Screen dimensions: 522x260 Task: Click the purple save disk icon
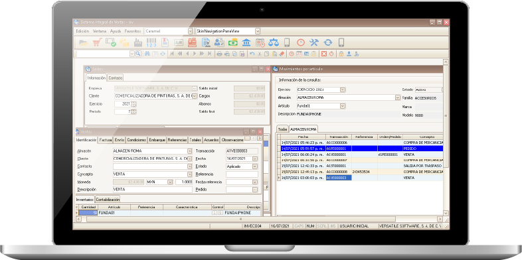(x=242, y=54)
